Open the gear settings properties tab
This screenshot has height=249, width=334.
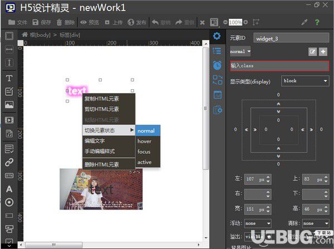coord(217,36)
